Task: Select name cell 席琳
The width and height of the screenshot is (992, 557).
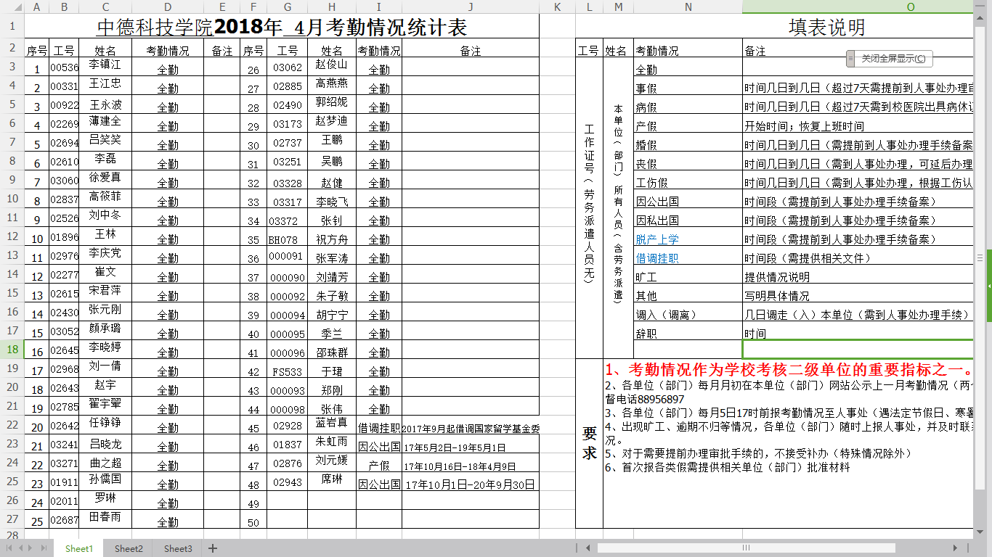Action: pyautogui.click(x=332, y=481)
